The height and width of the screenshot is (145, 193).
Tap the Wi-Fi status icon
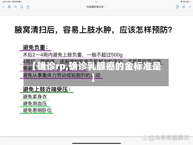pyautogui.click(x=181, y=2)
